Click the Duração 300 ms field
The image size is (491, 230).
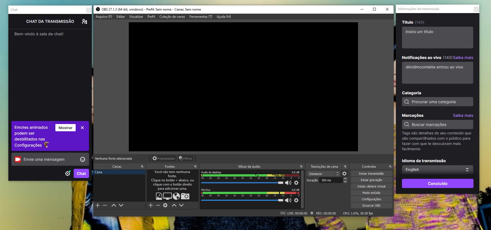click(x=331, y=180)
